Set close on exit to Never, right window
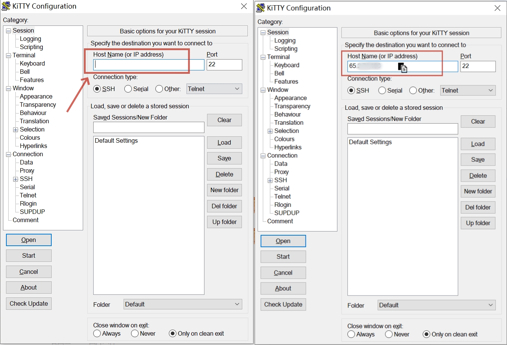 [x=389, y=334]
